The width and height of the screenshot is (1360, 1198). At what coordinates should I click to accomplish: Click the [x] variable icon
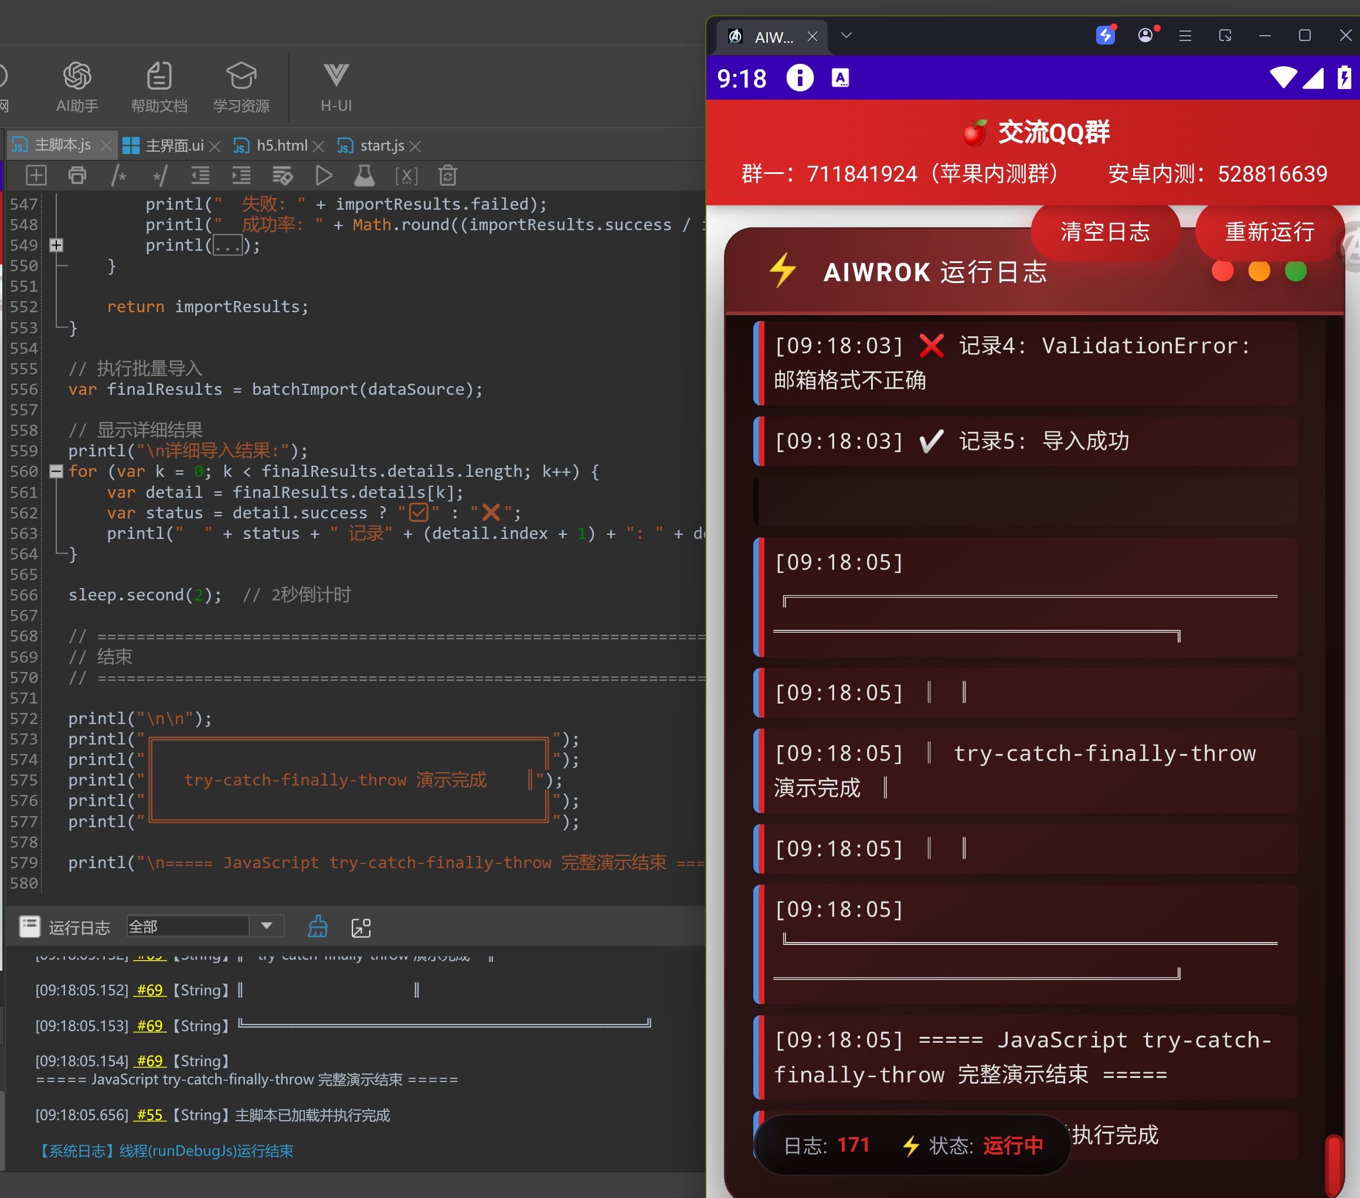pos(407,176)
